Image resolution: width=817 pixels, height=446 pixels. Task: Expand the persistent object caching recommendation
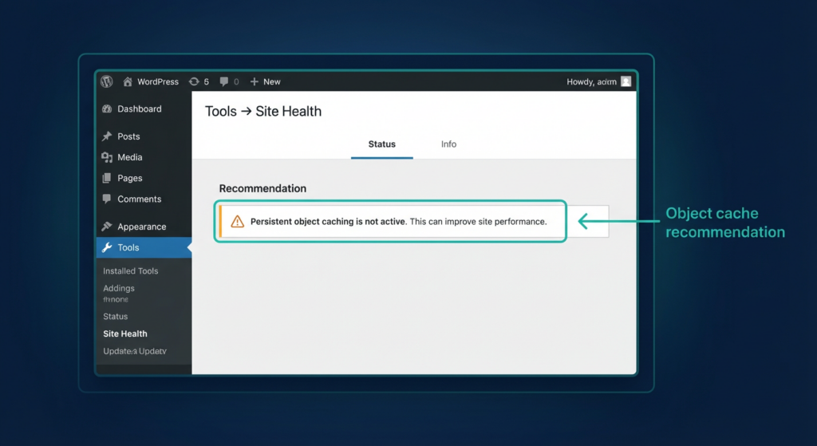(398, 222)
